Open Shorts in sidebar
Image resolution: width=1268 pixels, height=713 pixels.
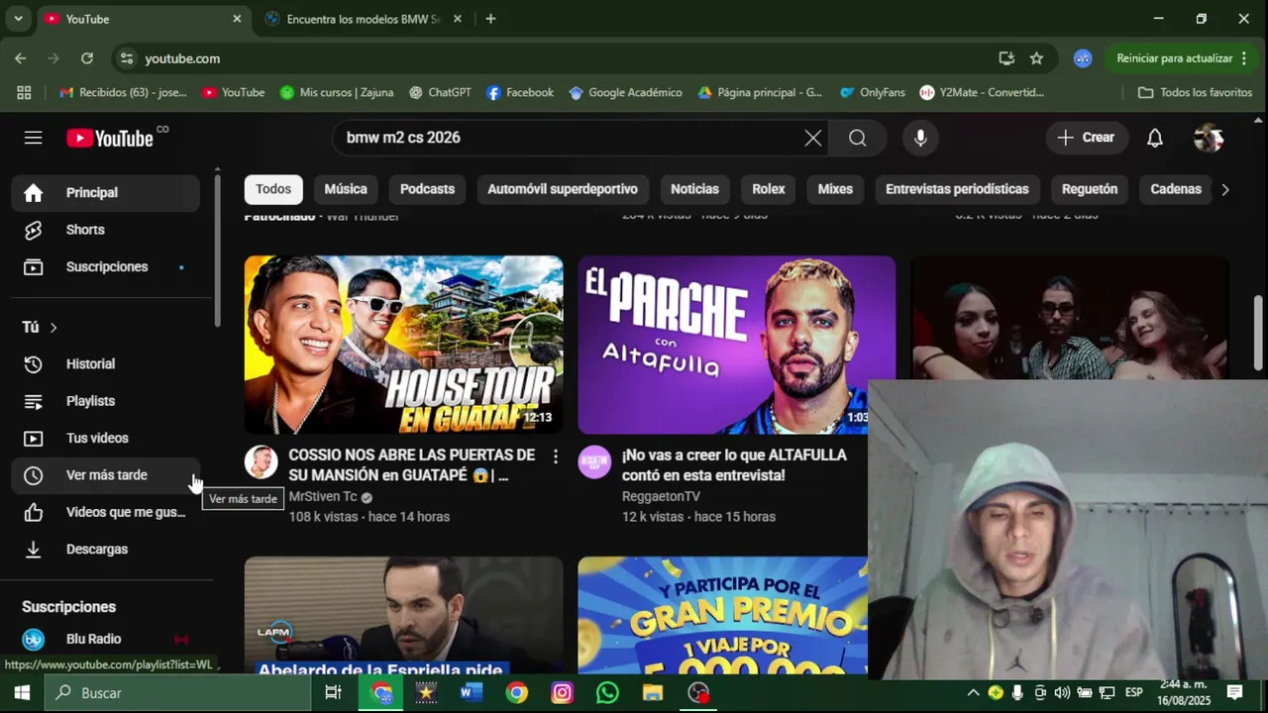tap(106, 230)
